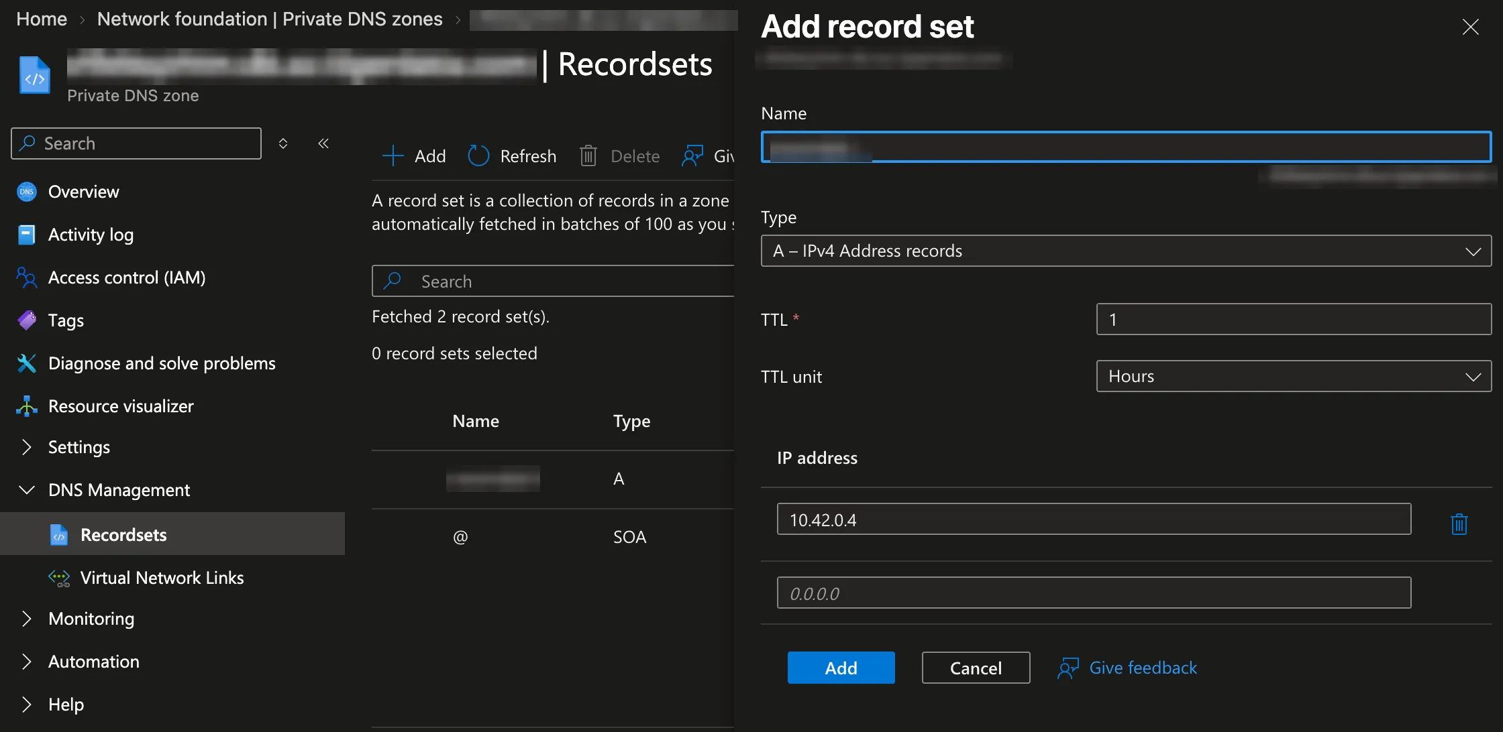Select Recordsets in DNS Management
1503x732 pixels.
click(x=172, y=535)
